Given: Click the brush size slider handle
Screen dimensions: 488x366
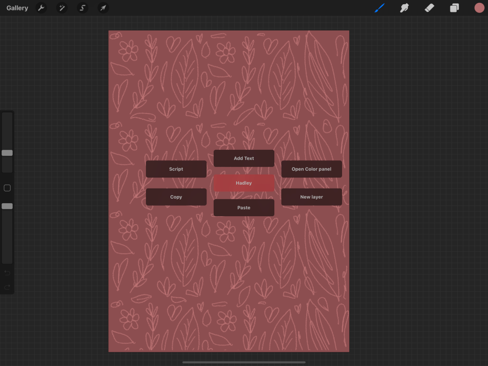Looking at the screenshot, I should pyautogui.click(x=7, y=153).
